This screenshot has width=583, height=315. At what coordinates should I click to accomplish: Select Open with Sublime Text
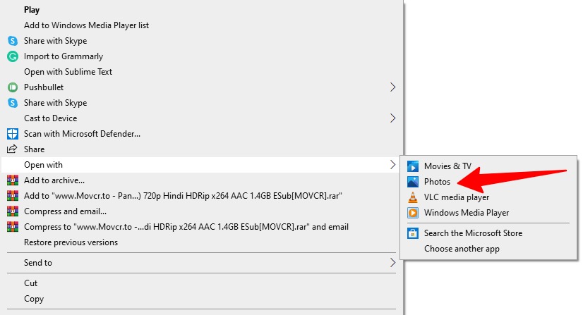(68, 72)
